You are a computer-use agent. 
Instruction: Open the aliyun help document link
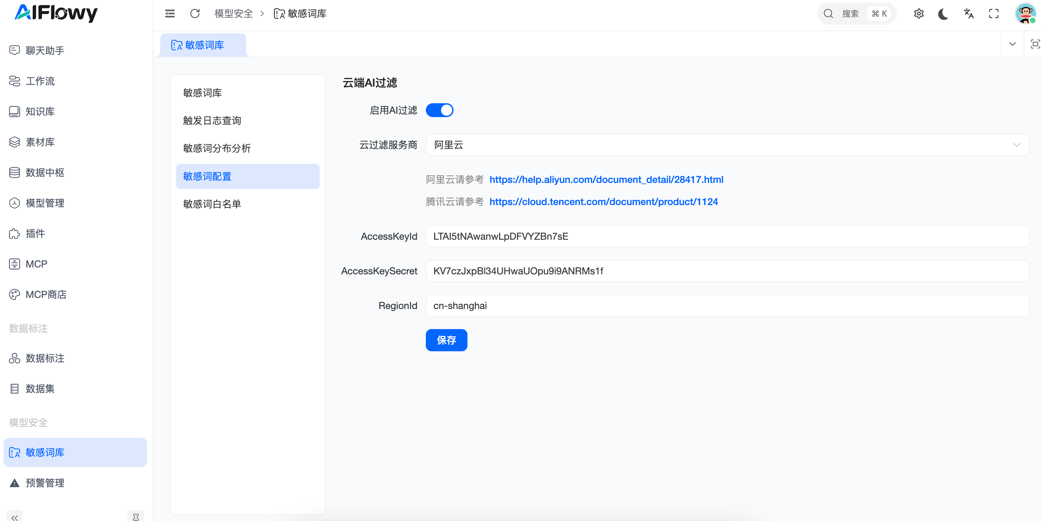[x=606, y=179]
